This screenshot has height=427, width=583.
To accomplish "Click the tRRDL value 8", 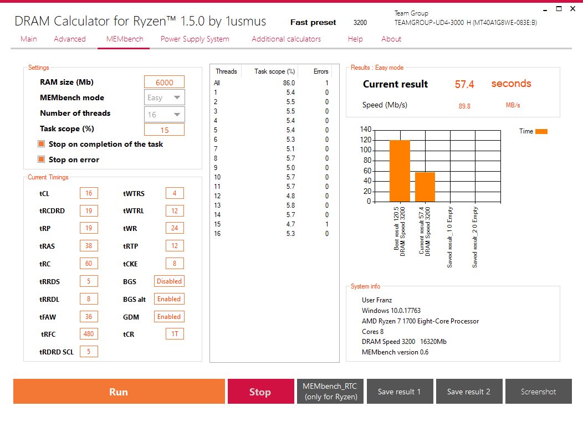I will (x=89, y=299).
